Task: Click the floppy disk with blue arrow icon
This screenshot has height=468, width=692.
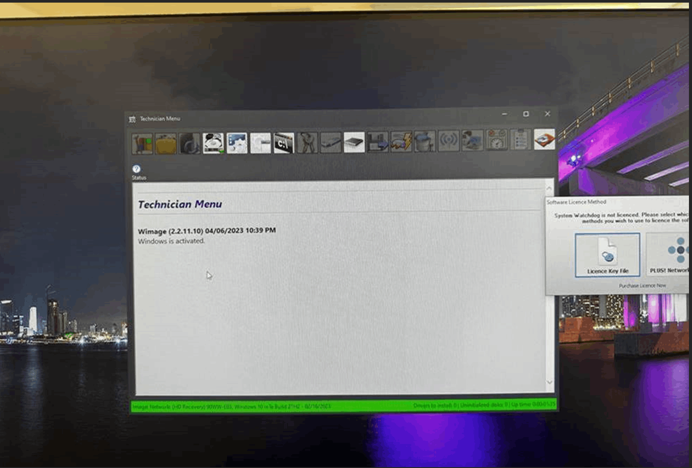Action: coord(378,142)
